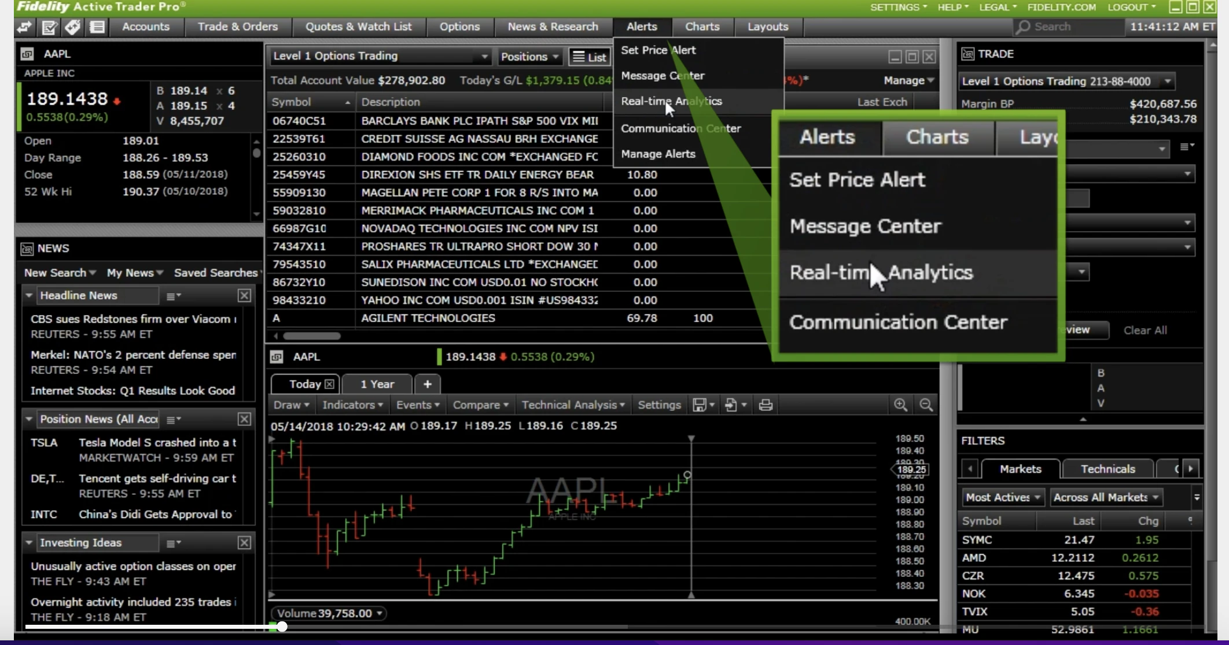Open the price alert tag icon
1229x645 pixels.
tap(72, 27)
